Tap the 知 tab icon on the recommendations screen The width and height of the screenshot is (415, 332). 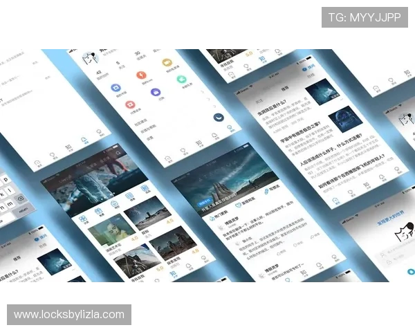(x=366, y=185)
